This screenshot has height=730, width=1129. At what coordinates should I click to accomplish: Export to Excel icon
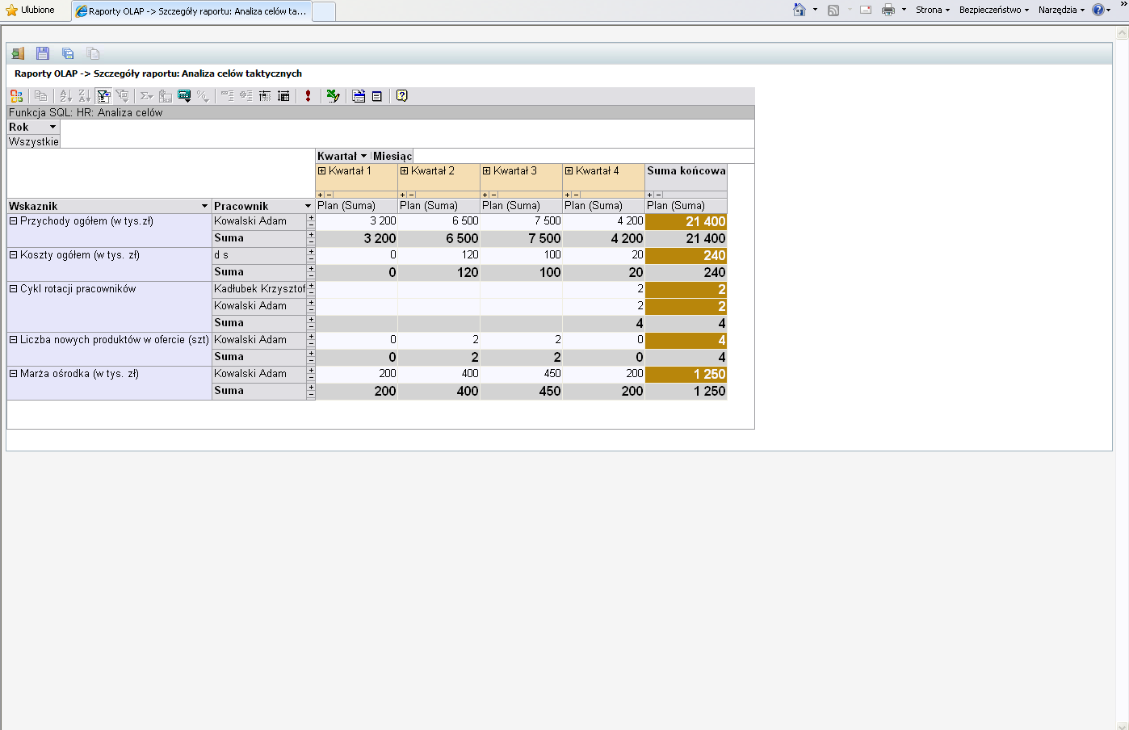(333, 95)
